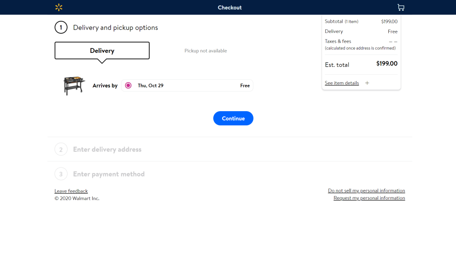Click the step 1 circle number

61,28
